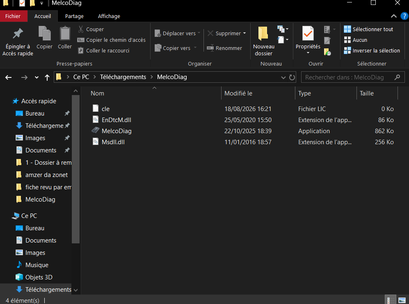
Task: Click the Coller clipboard icon
Action: pyautogui.click(x=65, y=33)
